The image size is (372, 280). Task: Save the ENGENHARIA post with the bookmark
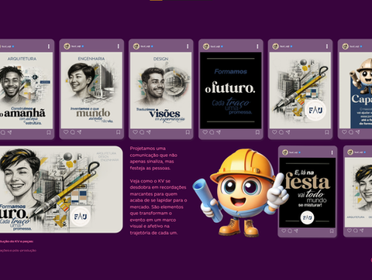coord(118,132)
